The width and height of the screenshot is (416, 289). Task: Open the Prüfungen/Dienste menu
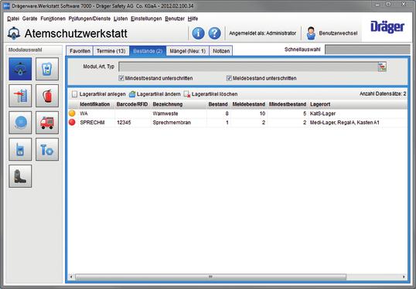tap(90, 19)
